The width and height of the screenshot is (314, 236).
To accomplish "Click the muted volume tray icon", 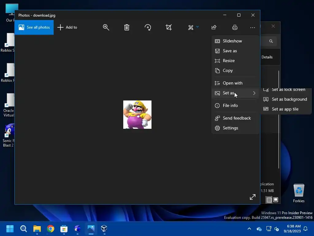I will pyautogui.click(x=277, y=229).
